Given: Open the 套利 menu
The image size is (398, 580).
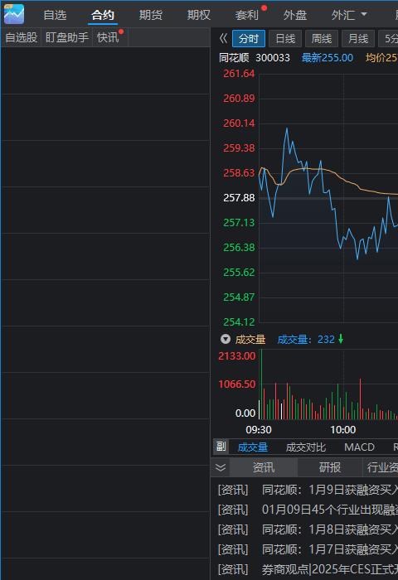Looking at the screenshot, I should pos(246,15).
